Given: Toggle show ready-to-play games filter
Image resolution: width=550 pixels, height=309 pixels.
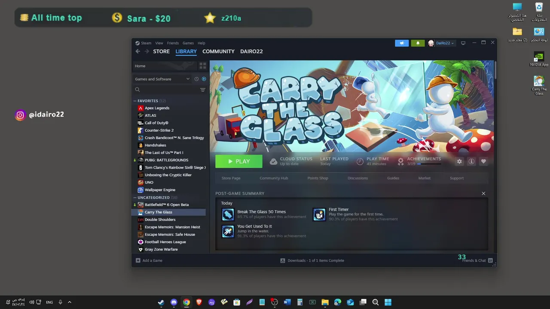Looking at the screenshot, I should click(x=204, y=79).
